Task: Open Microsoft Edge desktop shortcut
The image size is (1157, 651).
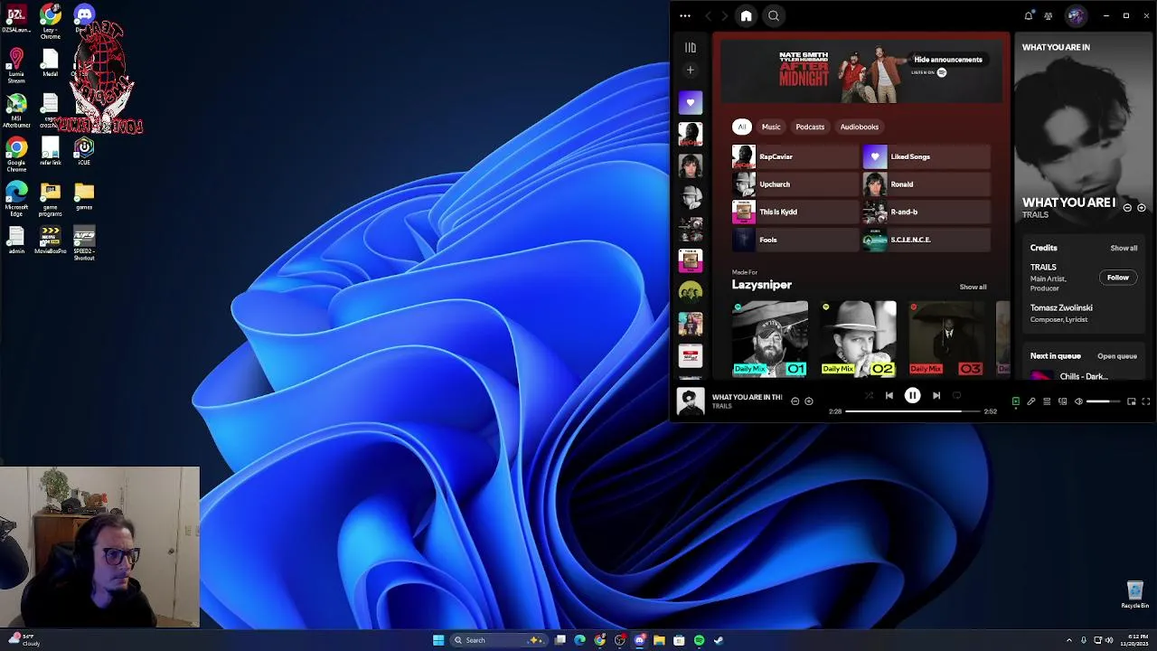Action: [x=16, y=198]
